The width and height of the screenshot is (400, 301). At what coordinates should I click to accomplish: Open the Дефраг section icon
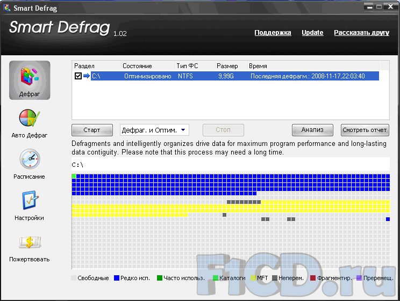(30, 80)
